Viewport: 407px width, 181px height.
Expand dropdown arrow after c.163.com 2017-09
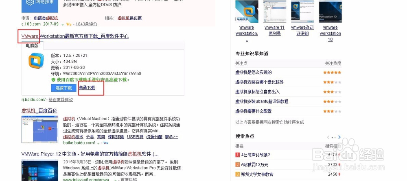point(63,25)
